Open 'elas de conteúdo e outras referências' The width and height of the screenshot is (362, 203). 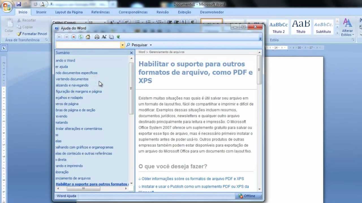pyautogui.click(x=84, y=153)
